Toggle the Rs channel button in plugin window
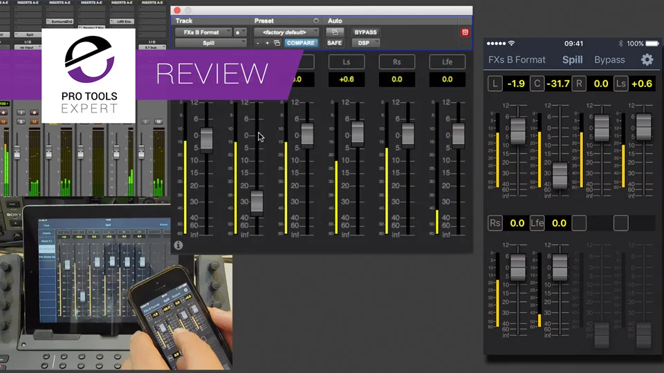 pos(396,61)
